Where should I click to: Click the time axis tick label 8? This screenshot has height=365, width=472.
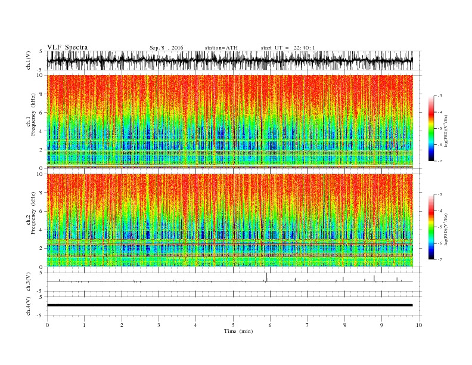click(344, 325)
